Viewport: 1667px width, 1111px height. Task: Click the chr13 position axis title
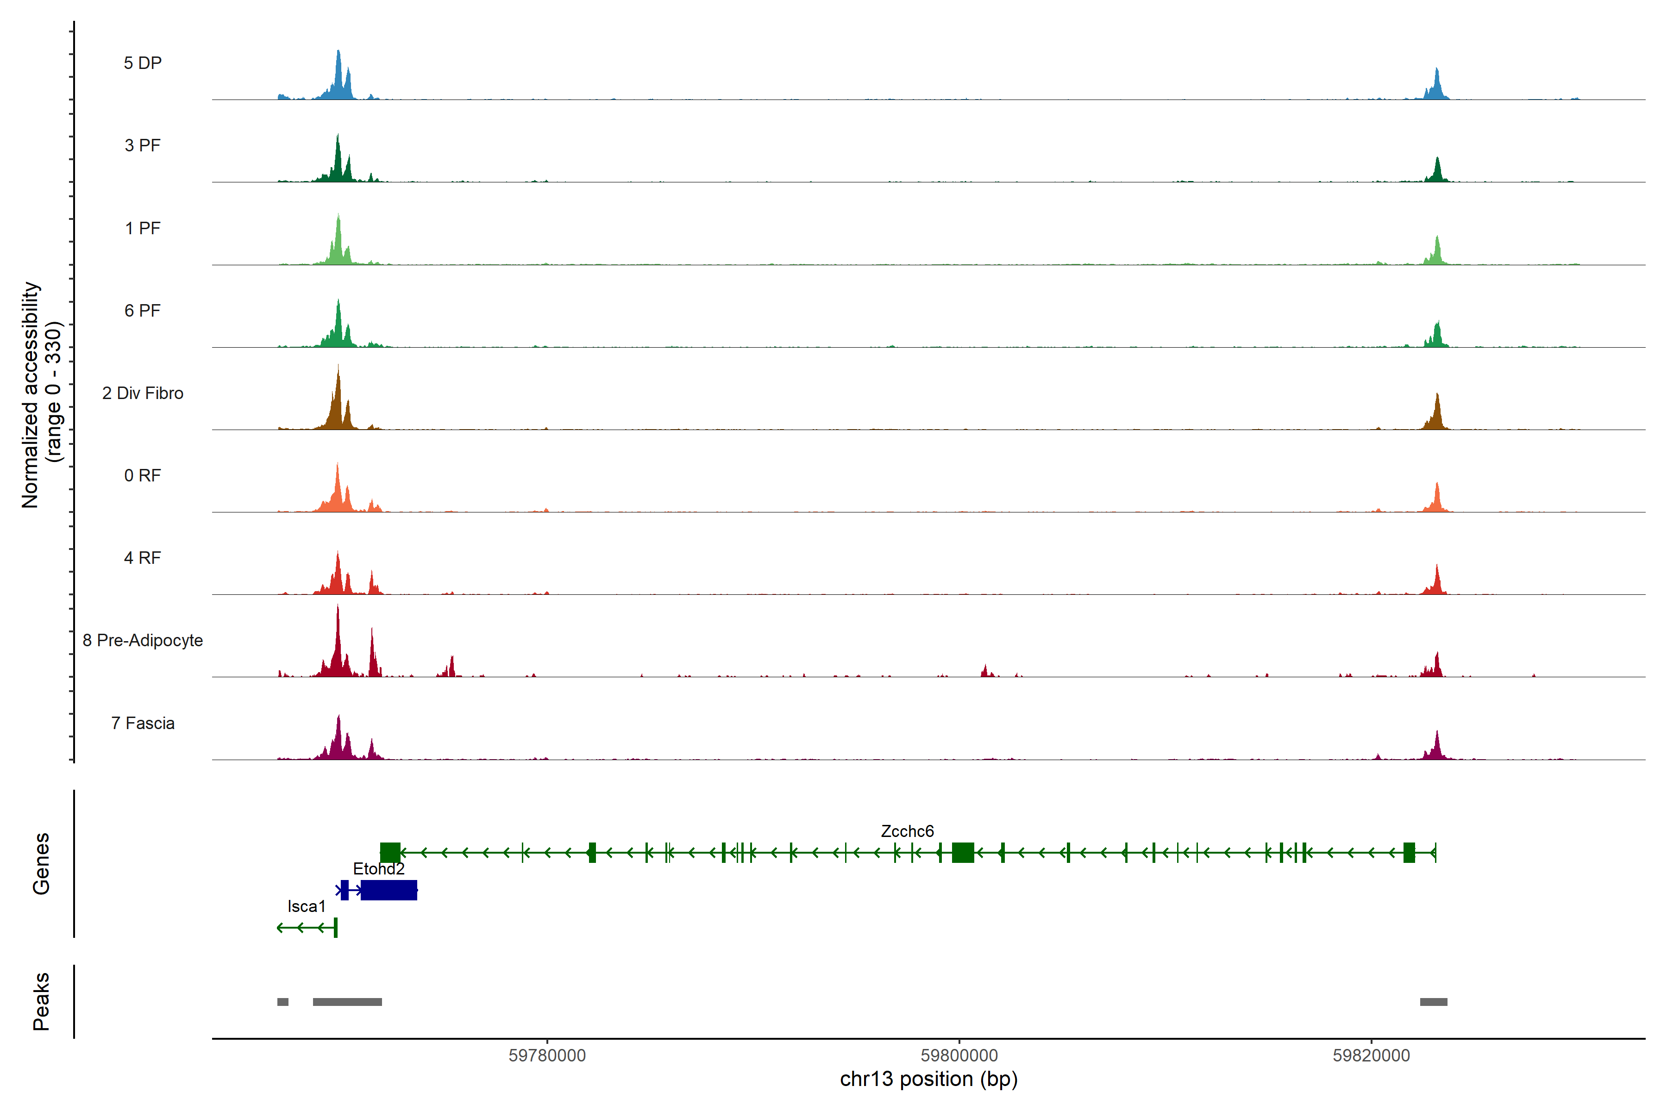coord(928,1079)
